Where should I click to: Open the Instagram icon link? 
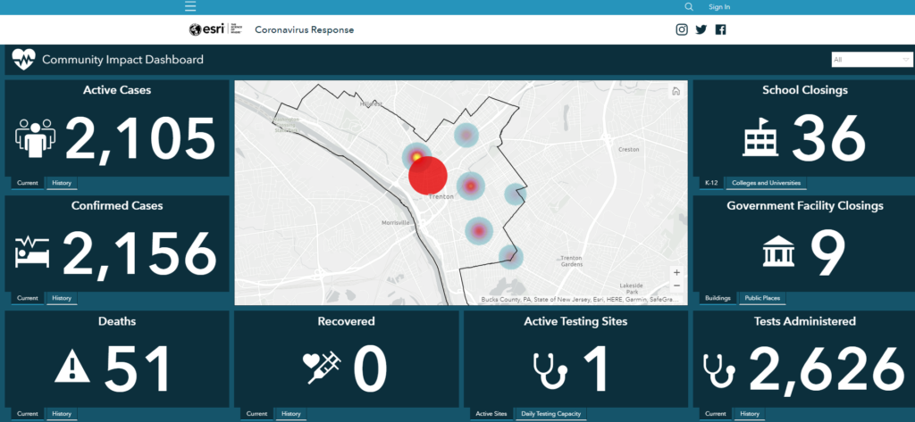[x=682, y=29]
